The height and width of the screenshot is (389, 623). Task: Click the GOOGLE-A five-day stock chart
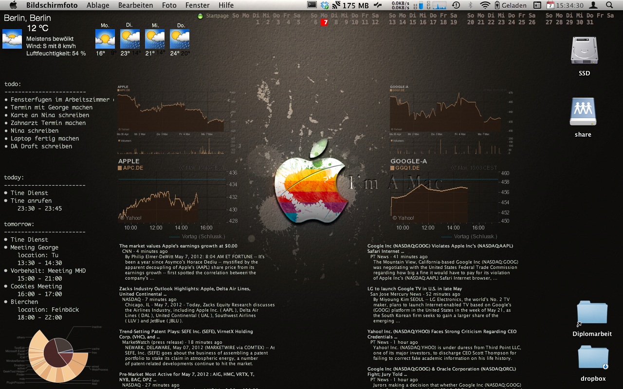point(452,120)
